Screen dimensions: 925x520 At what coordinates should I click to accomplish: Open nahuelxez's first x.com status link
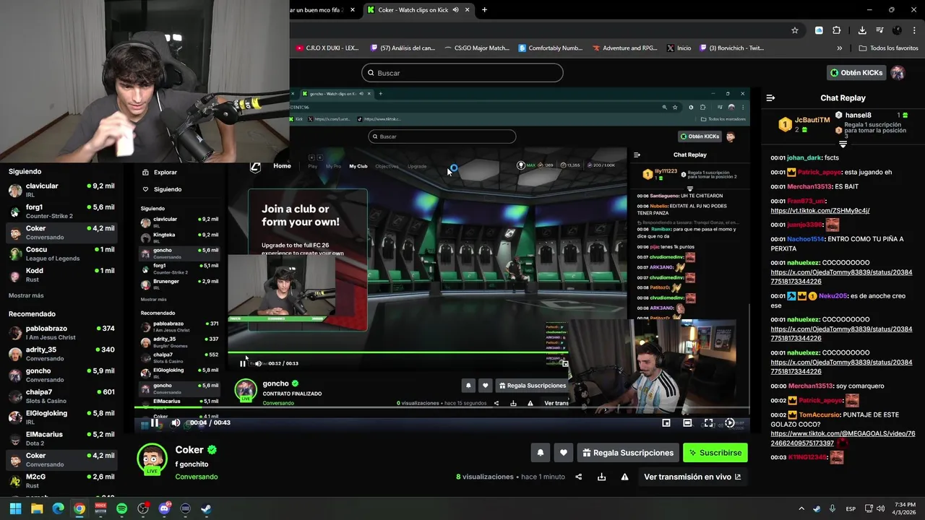[x=841, y=277]
